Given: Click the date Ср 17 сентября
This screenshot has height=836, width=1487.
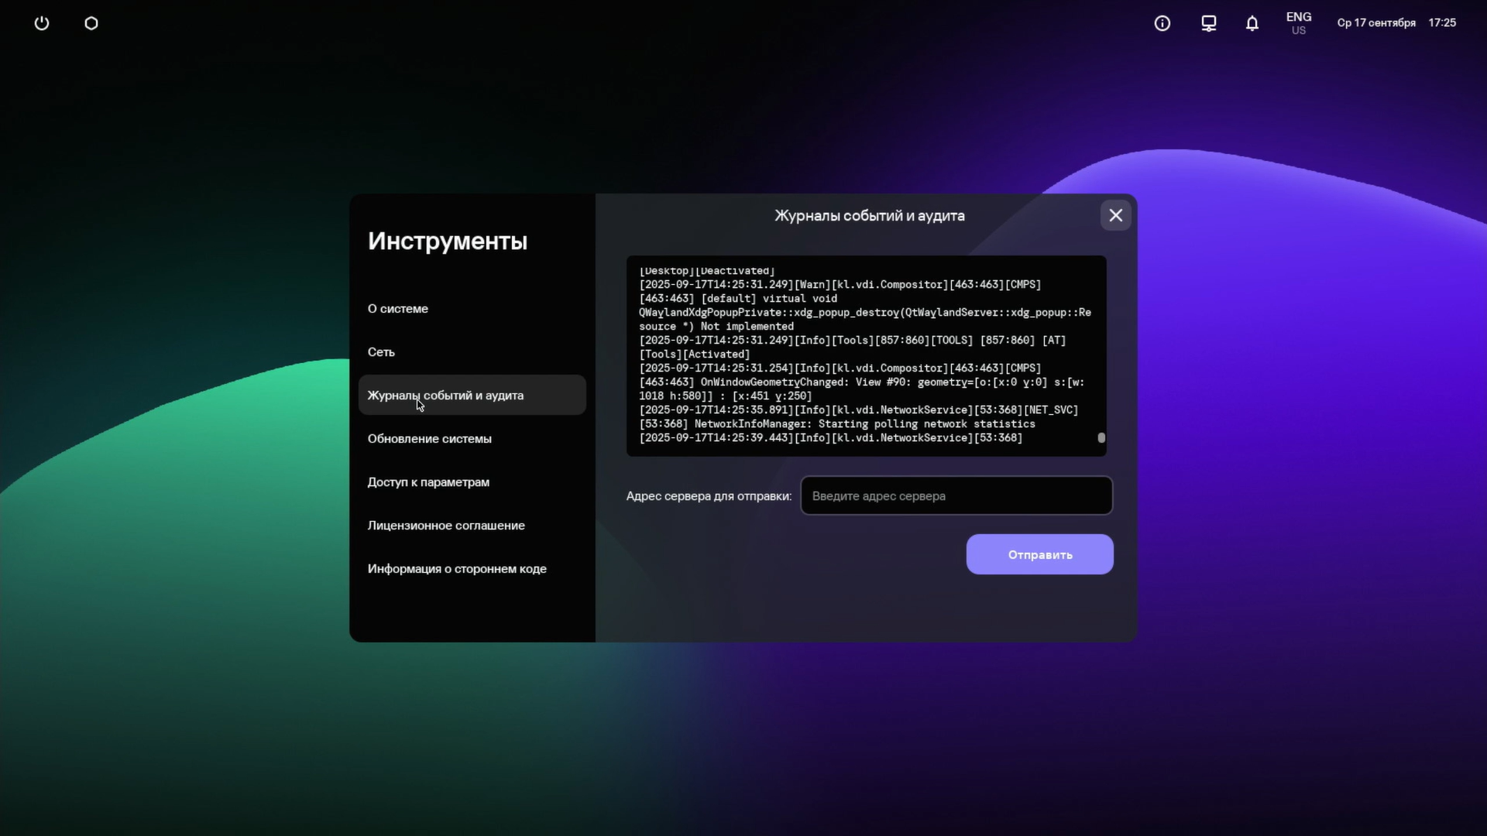Looking at the screenshot, I should [x=1376, y=23].
